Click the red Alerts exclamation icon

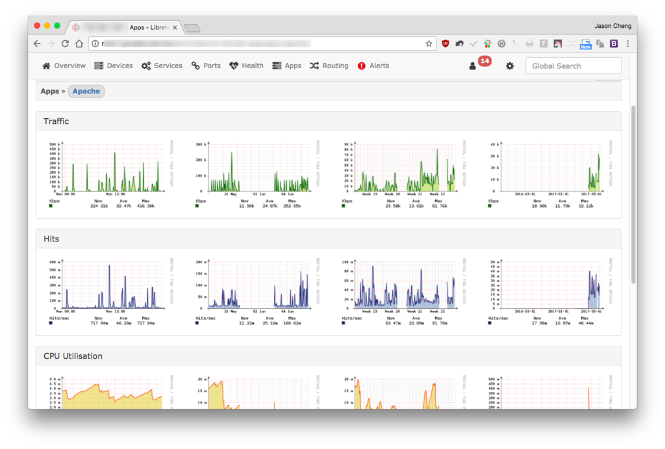361,66
